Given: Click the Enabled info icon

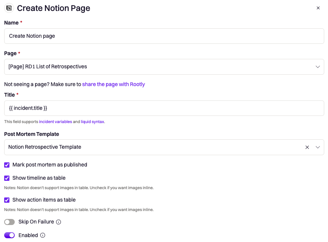Looking at the screenshot, I should click(43, 235).
